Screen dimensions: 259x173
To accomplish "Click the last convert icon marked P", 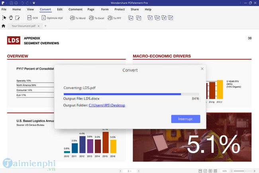I will coord(171,18).
